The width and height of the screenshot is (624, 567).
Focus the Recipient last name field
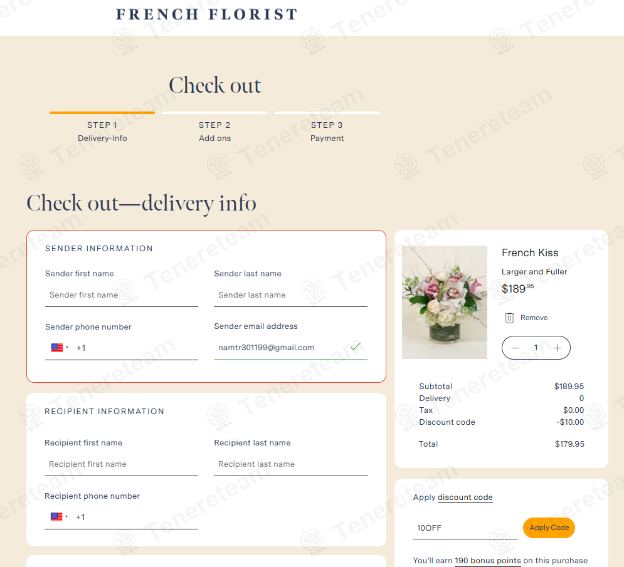coord(290,464)
